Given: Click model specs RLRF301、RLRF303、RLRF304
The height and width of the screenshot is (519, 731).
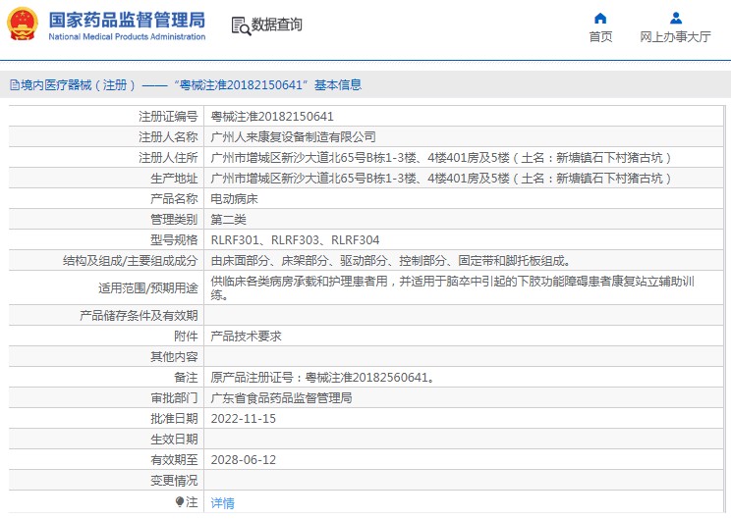Looking at the screenshot, I should 295,240.
